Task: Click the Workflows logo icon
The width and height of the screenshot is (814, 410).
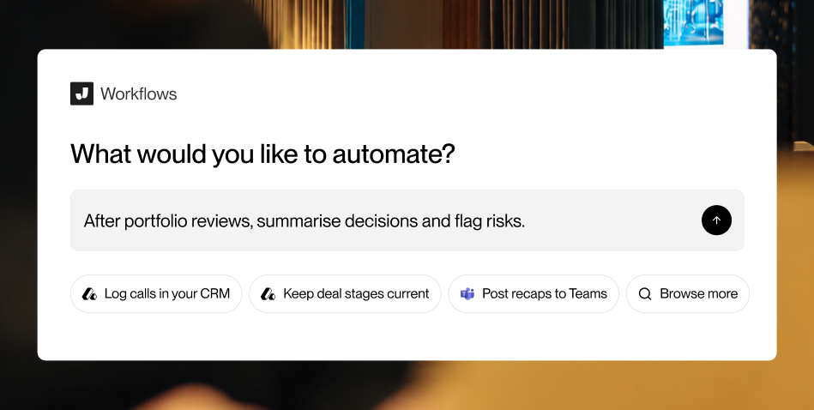Action: tap(81, 93)
